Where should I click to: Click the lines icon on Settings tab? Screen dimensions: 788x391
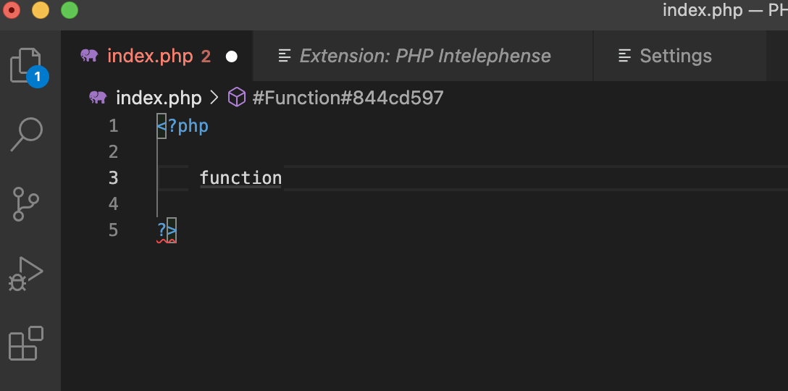click(x=624, y=56)
